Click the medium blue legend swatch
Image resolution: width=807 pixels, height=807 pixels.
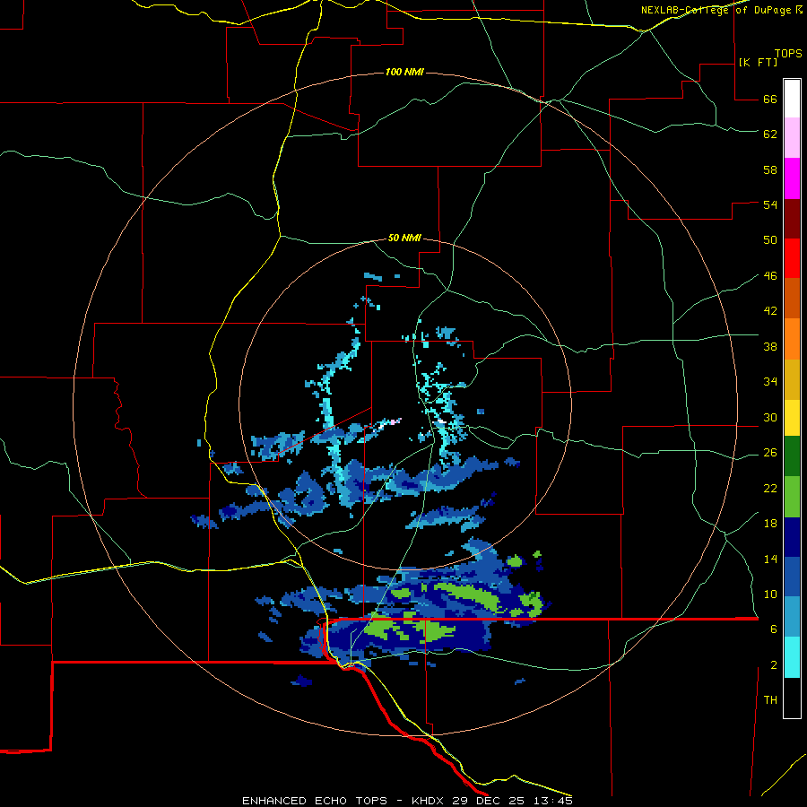tap(792, 577)
